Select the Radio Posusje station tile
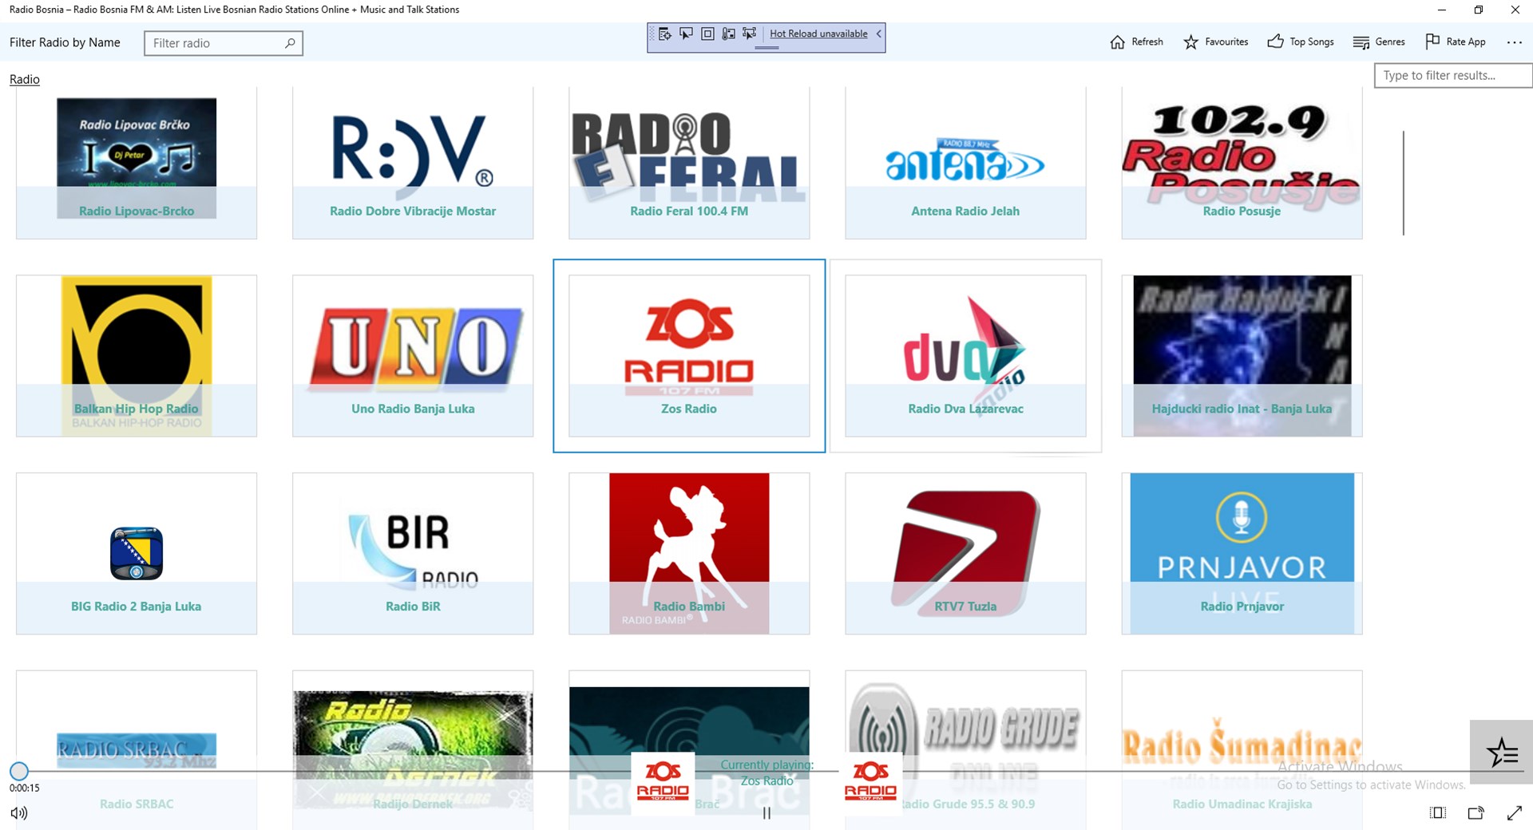This screenshot has width=1533, height=830. (x=1242, y=163)
